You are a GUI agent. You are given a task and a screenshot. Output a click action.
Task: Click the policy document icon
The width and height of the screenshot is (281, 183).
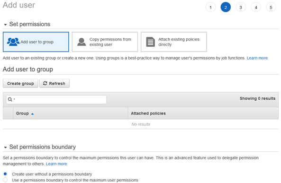pos(151,42)
